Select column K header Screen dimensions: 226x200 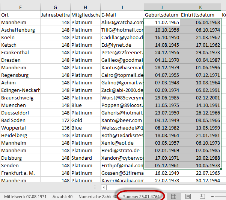pyautogui.click(x=200, y=7)
